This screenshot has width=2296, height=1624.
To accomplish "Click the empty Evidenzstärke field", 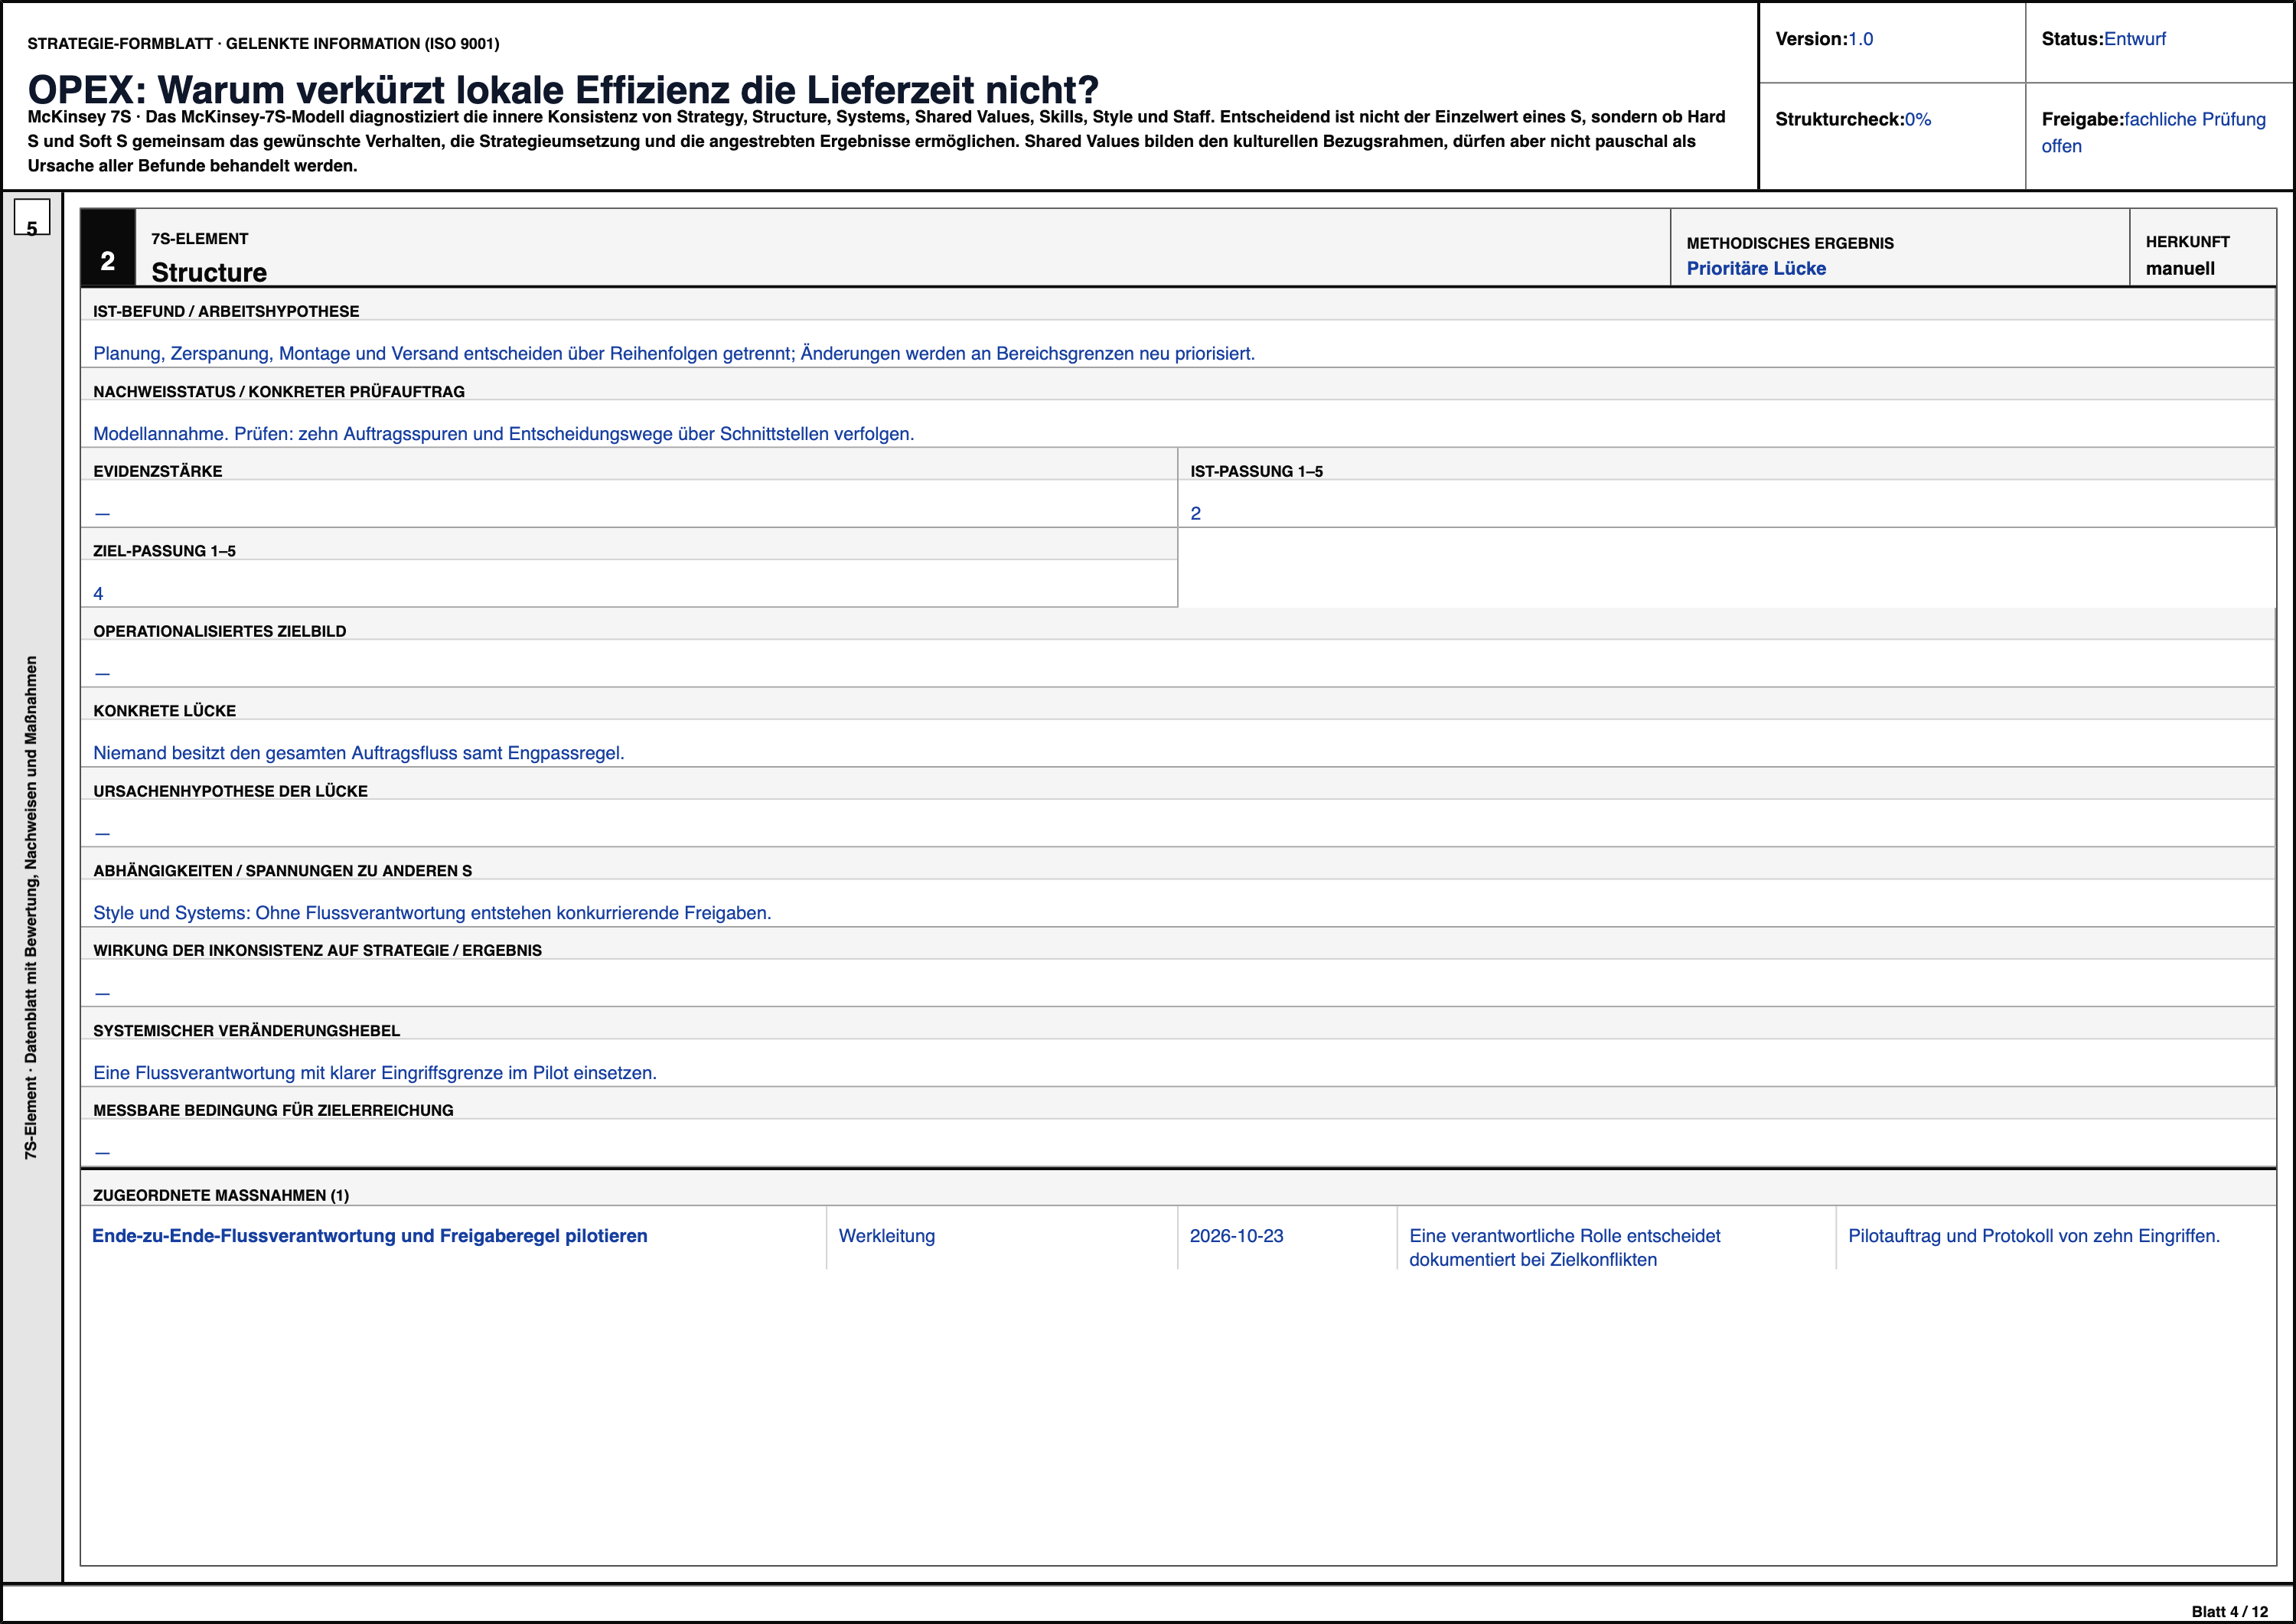I will [x=629, y=504].
